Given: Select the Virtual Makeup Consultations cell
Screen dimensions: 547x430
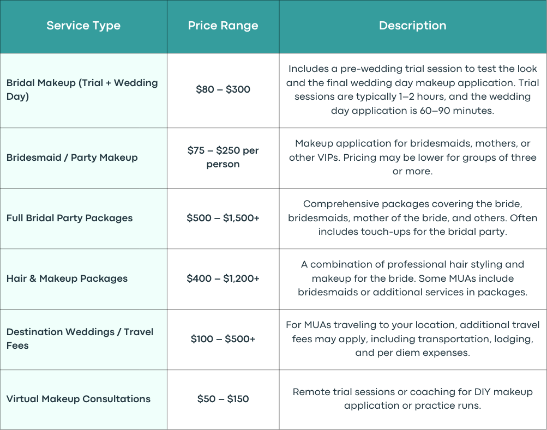Looking at the screenshot, I should (83, 399).
